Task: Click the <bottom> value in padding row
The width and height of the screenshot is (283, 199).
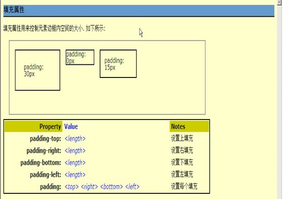Action: tap(111, 186)
